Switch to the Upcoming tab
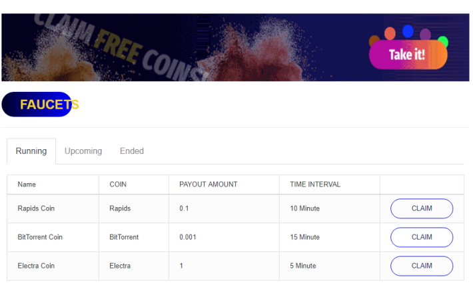The image size is (473, 289). click(x=83, y=151)
